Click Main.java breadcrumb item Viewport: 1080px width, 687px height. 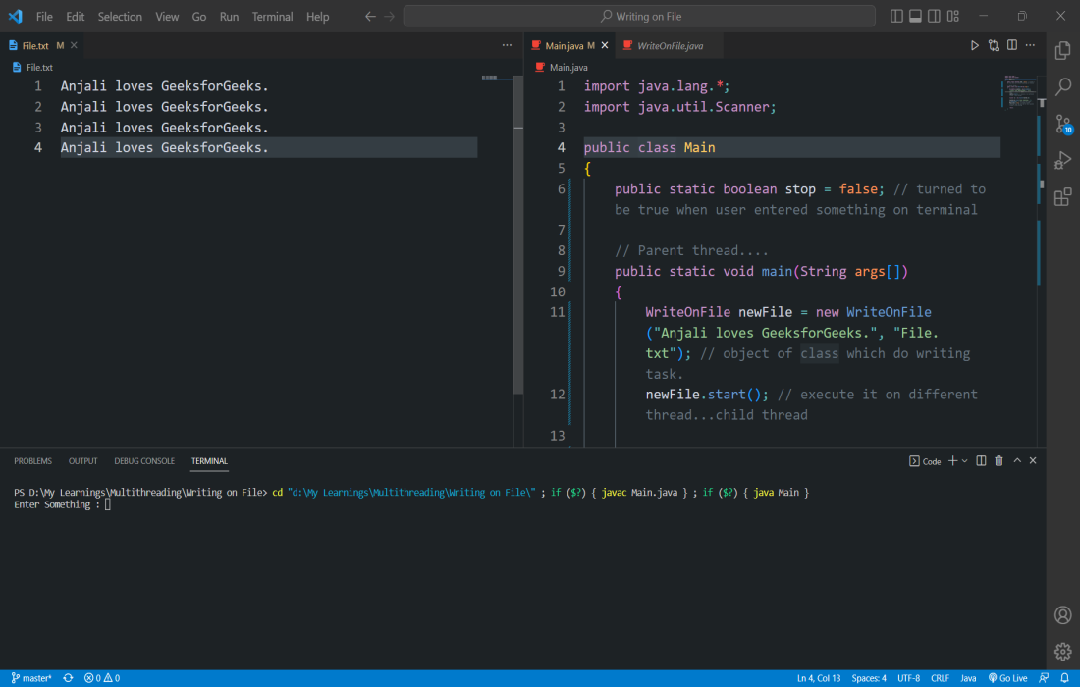[x=562, y=68]
